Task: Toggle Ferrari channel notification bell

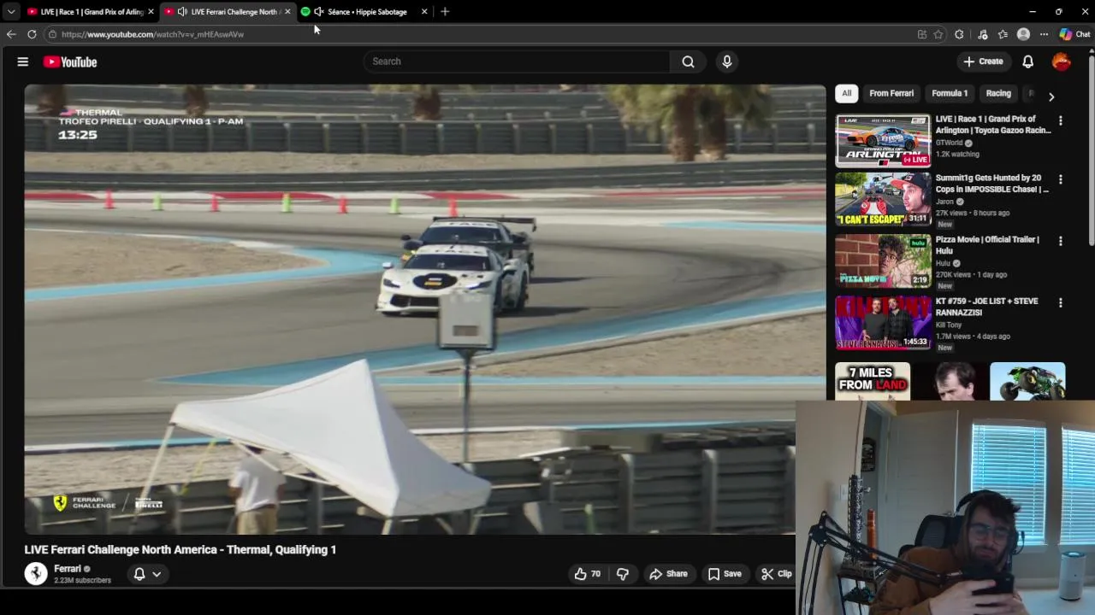Action: 139,574
